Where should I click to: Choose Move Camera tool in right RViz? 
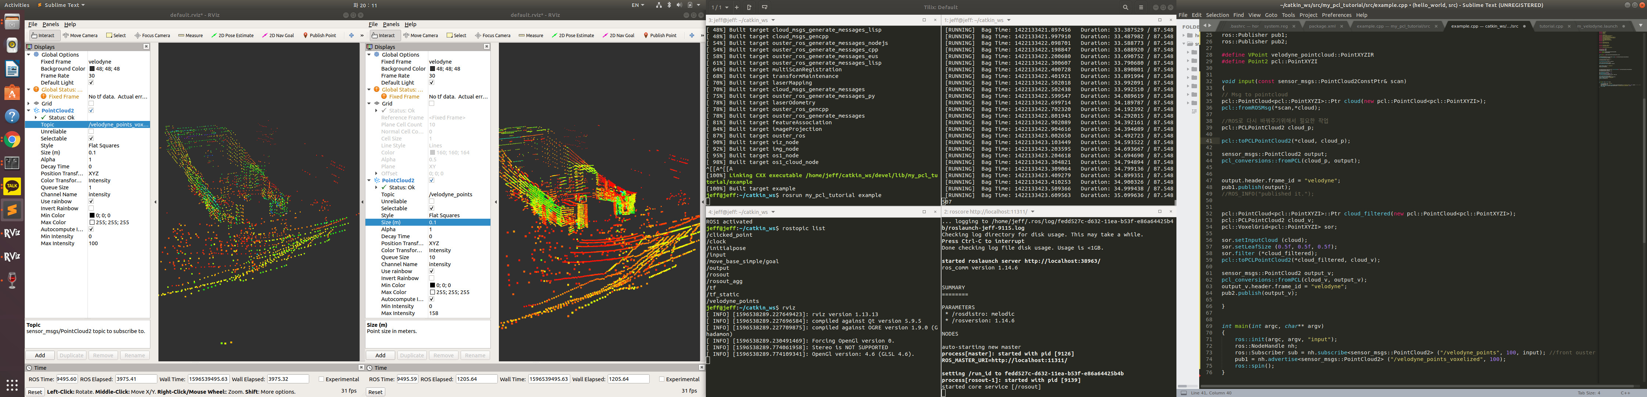coord(420,35)
